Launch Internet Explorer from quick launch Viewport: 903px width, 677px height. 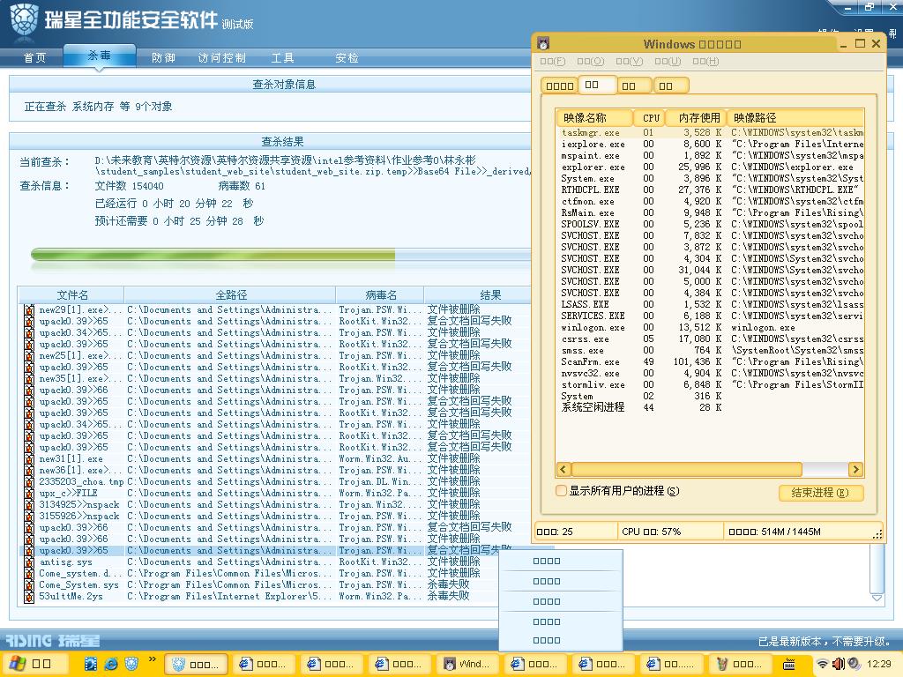pos(110,664)
